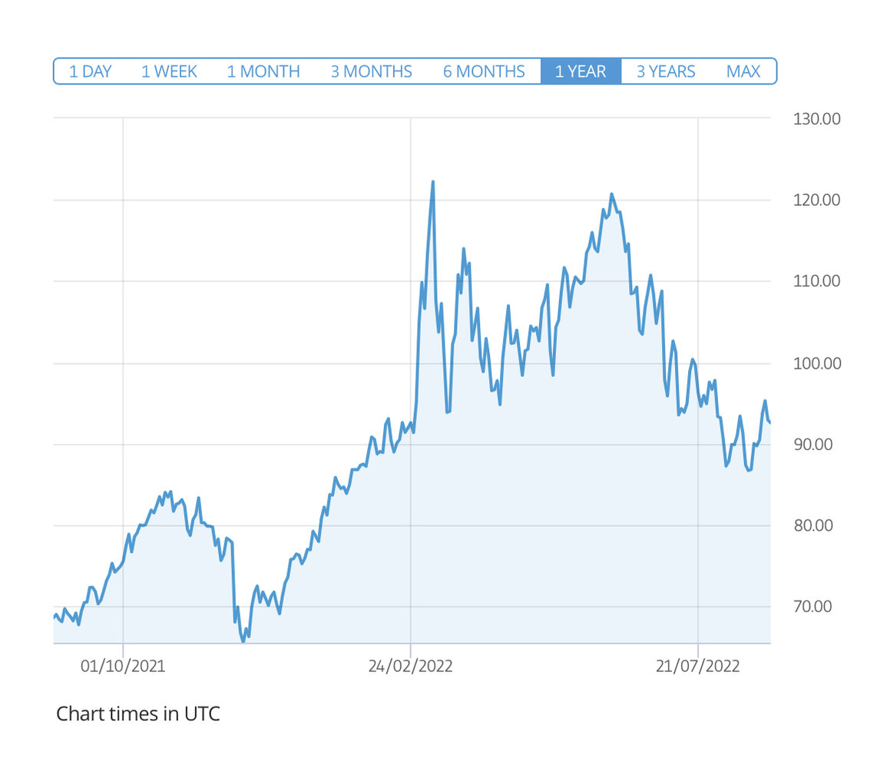This screenshot has height=768, width=877.
Task: Switch to the 6 MONTHS tab
Action: click(x=484, y=71)
